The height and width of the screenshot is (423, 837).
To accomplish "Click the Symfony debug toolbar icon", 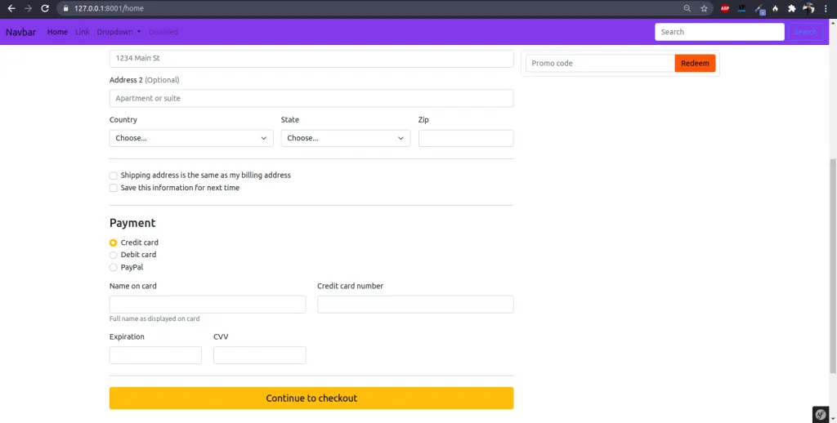I will pyautogui.click(x=822, y=413).
